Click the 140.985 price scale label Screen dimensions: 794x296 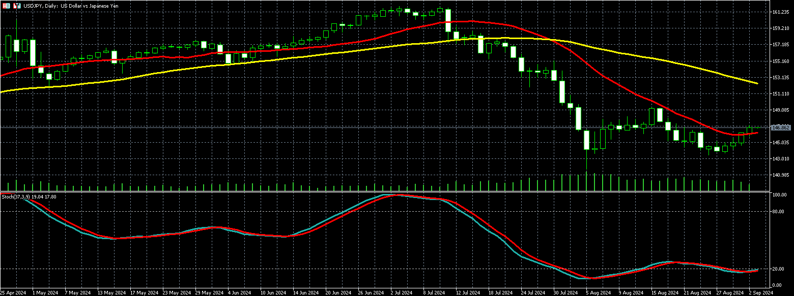point(780,175)
